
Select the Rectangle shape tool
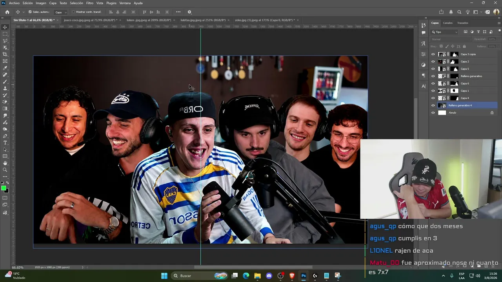pyautogui.click(x=5, y=156)
